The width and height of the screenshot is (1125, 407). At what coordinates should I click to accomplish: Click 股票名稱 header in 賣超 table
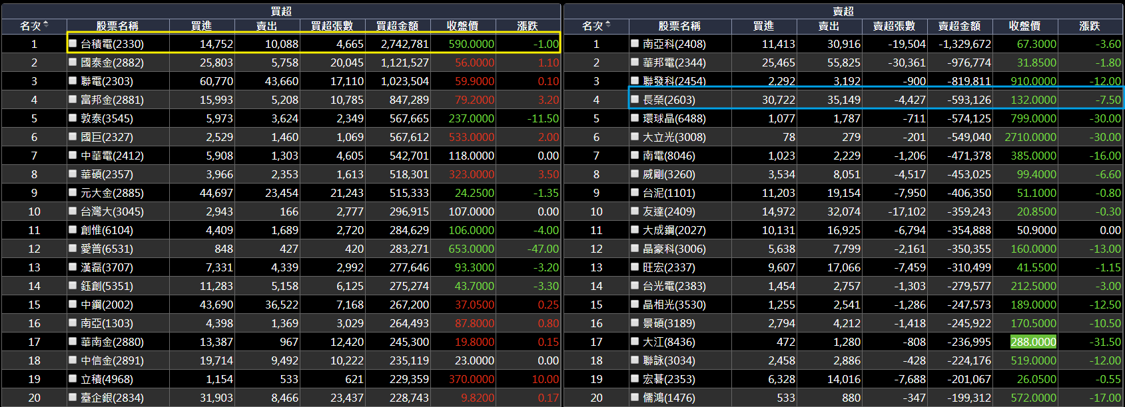point(680,26)
